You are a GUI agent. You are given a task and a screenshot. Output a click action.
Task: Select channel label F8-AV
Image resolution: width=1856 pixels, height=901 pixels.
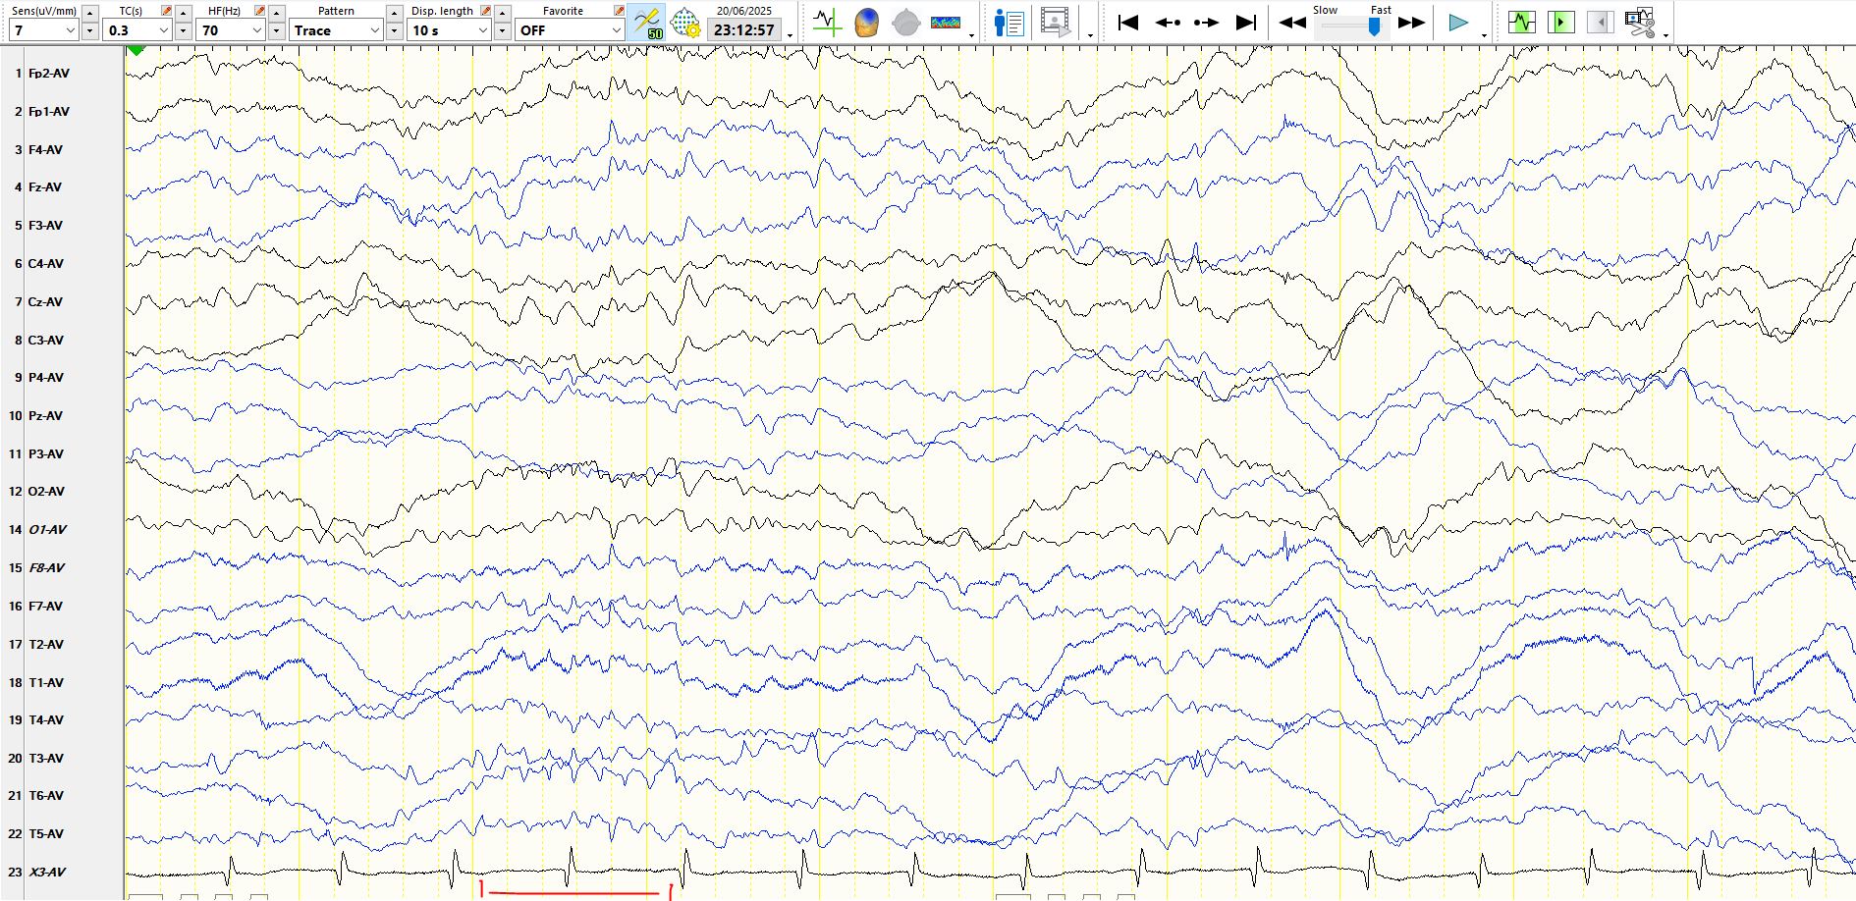click(46, 568)
